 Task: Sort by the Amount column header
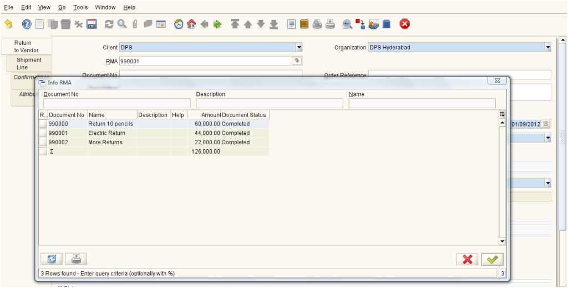(x=204, y=115)
